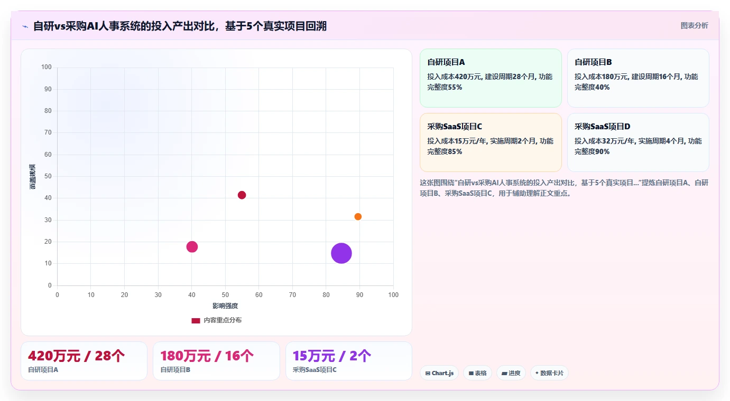Click the description paragraph under the cards
Image resolution: width=730 pixels, height=401 pixels.
pyautogui.click(x=564, y=188)
